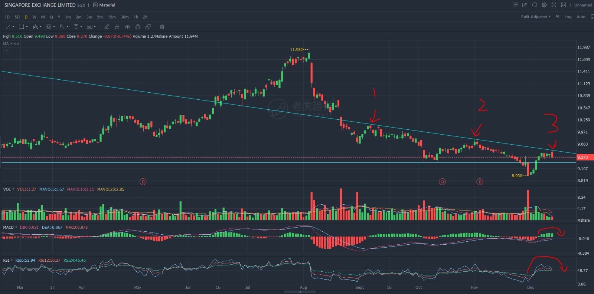Image resolution: width=594 pixels, height=294 pixels.
Task: Hide MA lines with the closed-eye icon
Action: [x=16, y=44]
